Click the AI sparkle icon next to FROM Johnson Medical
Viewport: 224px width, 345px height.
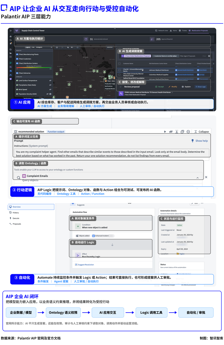(x=121, y=93)
